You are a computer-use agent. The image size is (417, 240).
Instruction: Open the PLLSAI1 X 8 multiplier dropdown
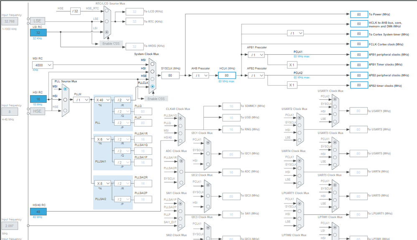(103, 139)
